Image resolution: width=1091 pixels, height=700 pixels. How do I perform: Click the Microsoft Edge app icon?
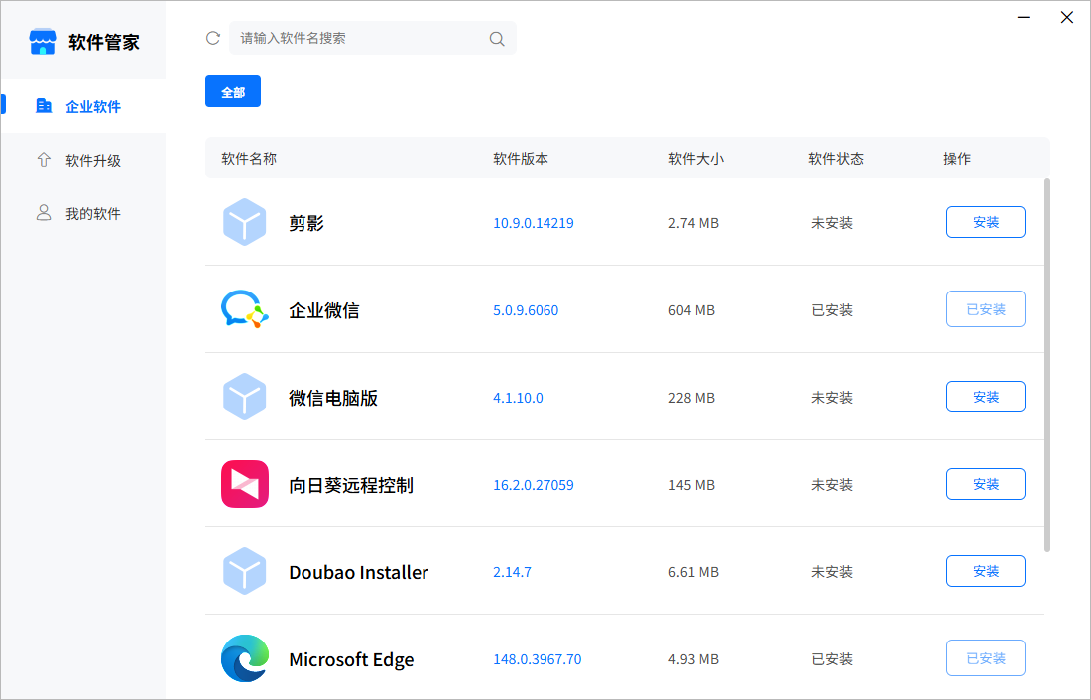point(245,658)
